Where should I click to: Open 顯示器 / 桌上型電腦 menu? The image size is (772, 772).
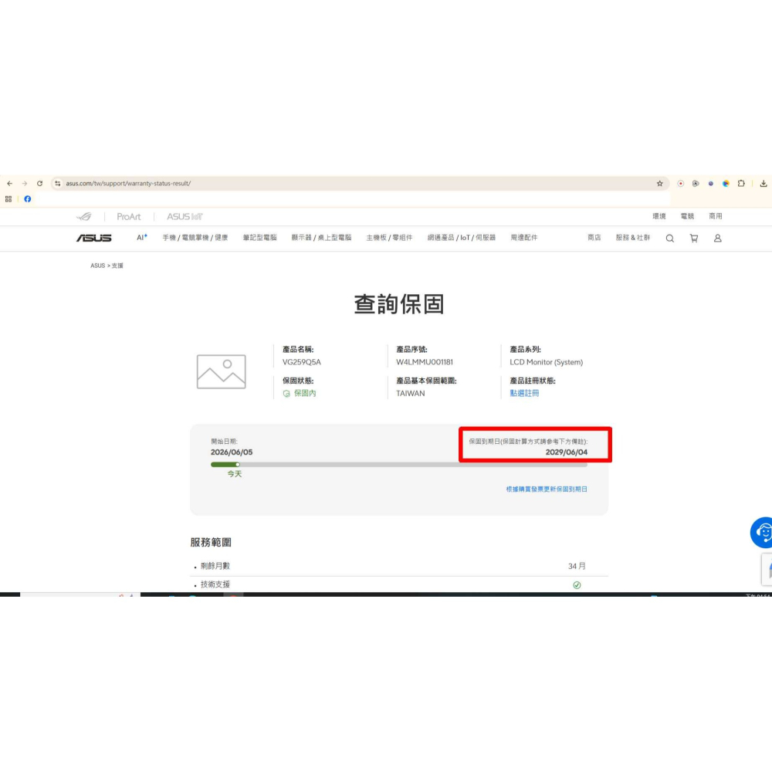coord(321,237)
